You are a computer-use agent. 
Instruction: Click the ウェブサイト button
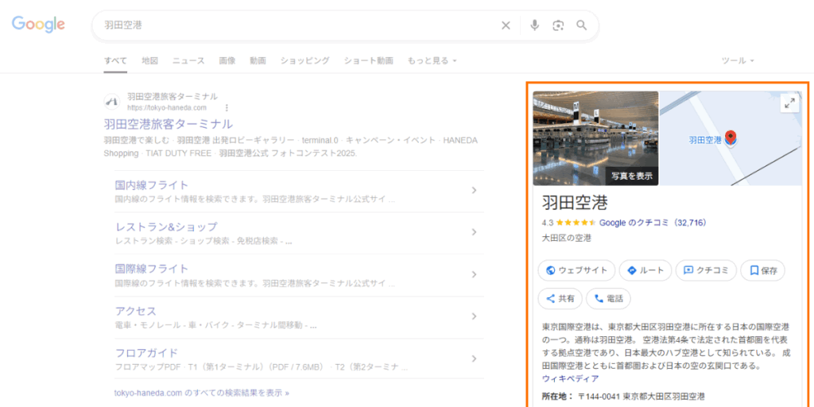(x=576, y=270)
